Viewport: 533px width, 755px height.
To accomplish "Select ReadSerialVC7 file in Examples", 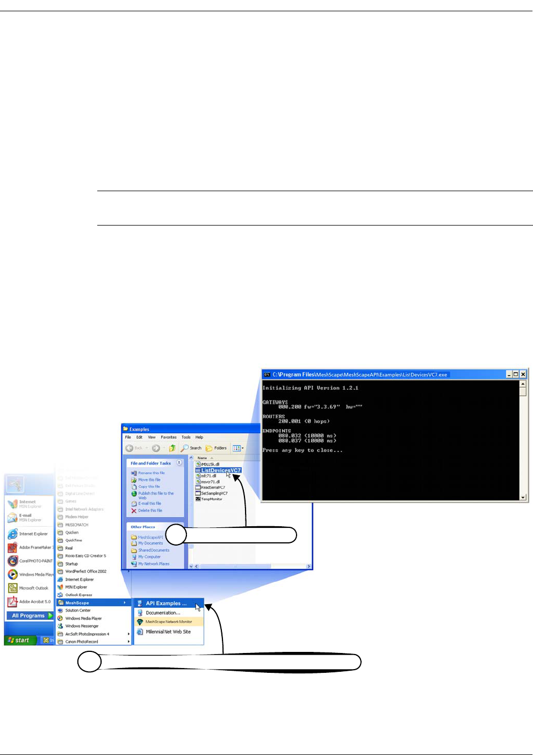I will click(x=210, y=488).
